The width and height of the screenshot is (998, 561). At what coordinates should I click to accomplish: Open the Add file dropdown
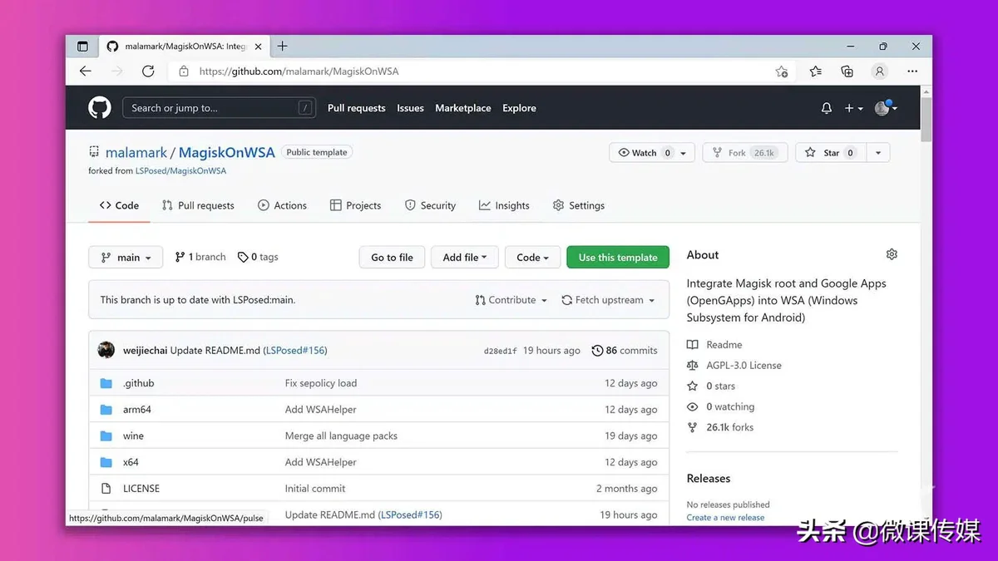[x=464, y=258]
